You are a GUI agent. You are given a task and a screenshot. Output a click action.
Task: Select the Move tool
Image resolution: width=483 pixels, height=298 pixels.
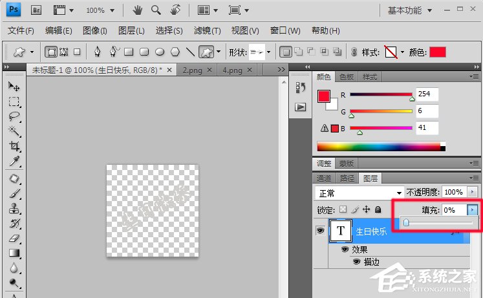pos(14,87)
